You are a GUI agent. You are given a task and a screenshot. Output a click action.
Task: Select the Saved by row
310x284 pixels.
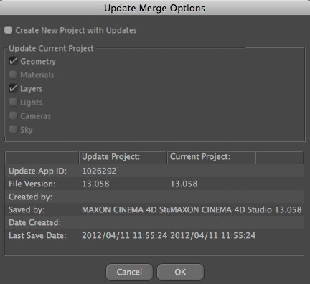coord(154,209)
